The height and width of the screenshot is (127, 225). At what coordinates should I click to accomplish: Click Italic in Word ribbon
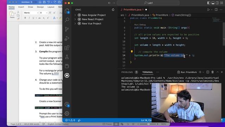(x=29, y=18)
